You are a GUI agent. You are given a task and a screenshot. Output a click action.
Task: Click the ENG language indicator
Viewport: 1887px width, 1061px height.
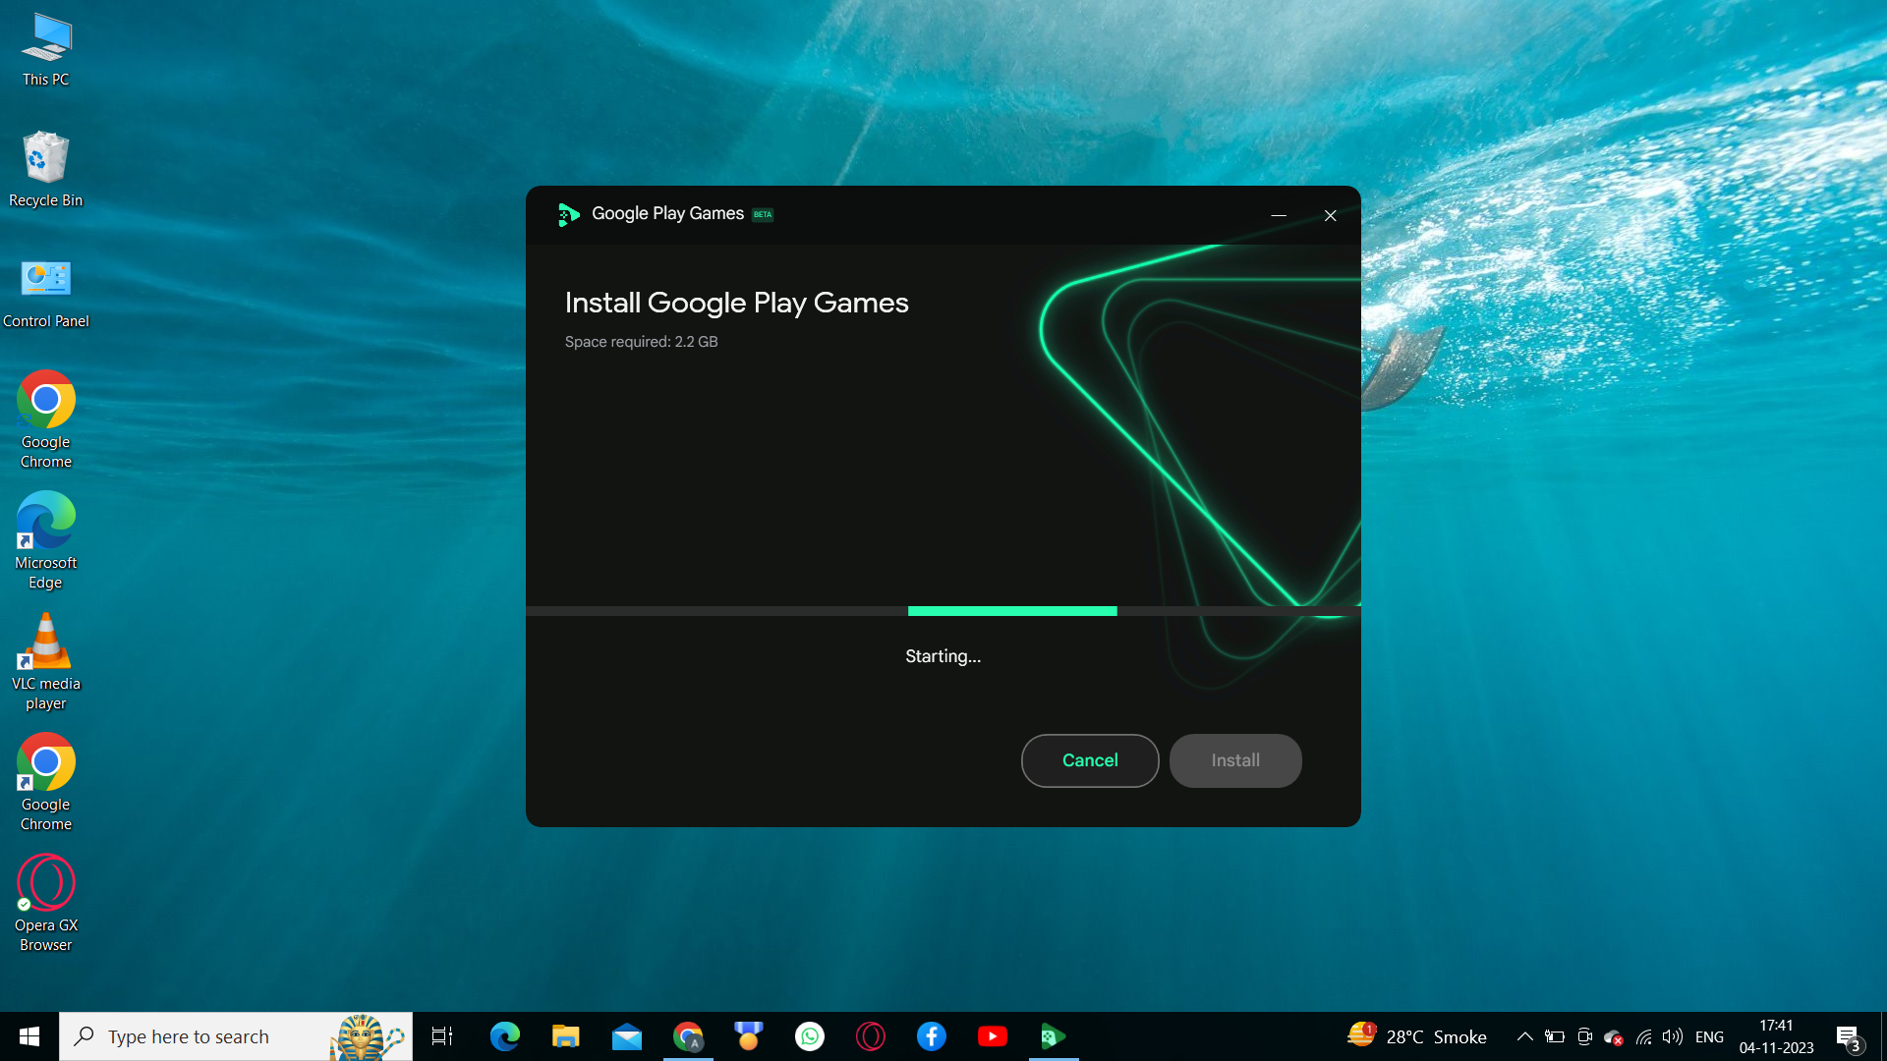1708,1036
